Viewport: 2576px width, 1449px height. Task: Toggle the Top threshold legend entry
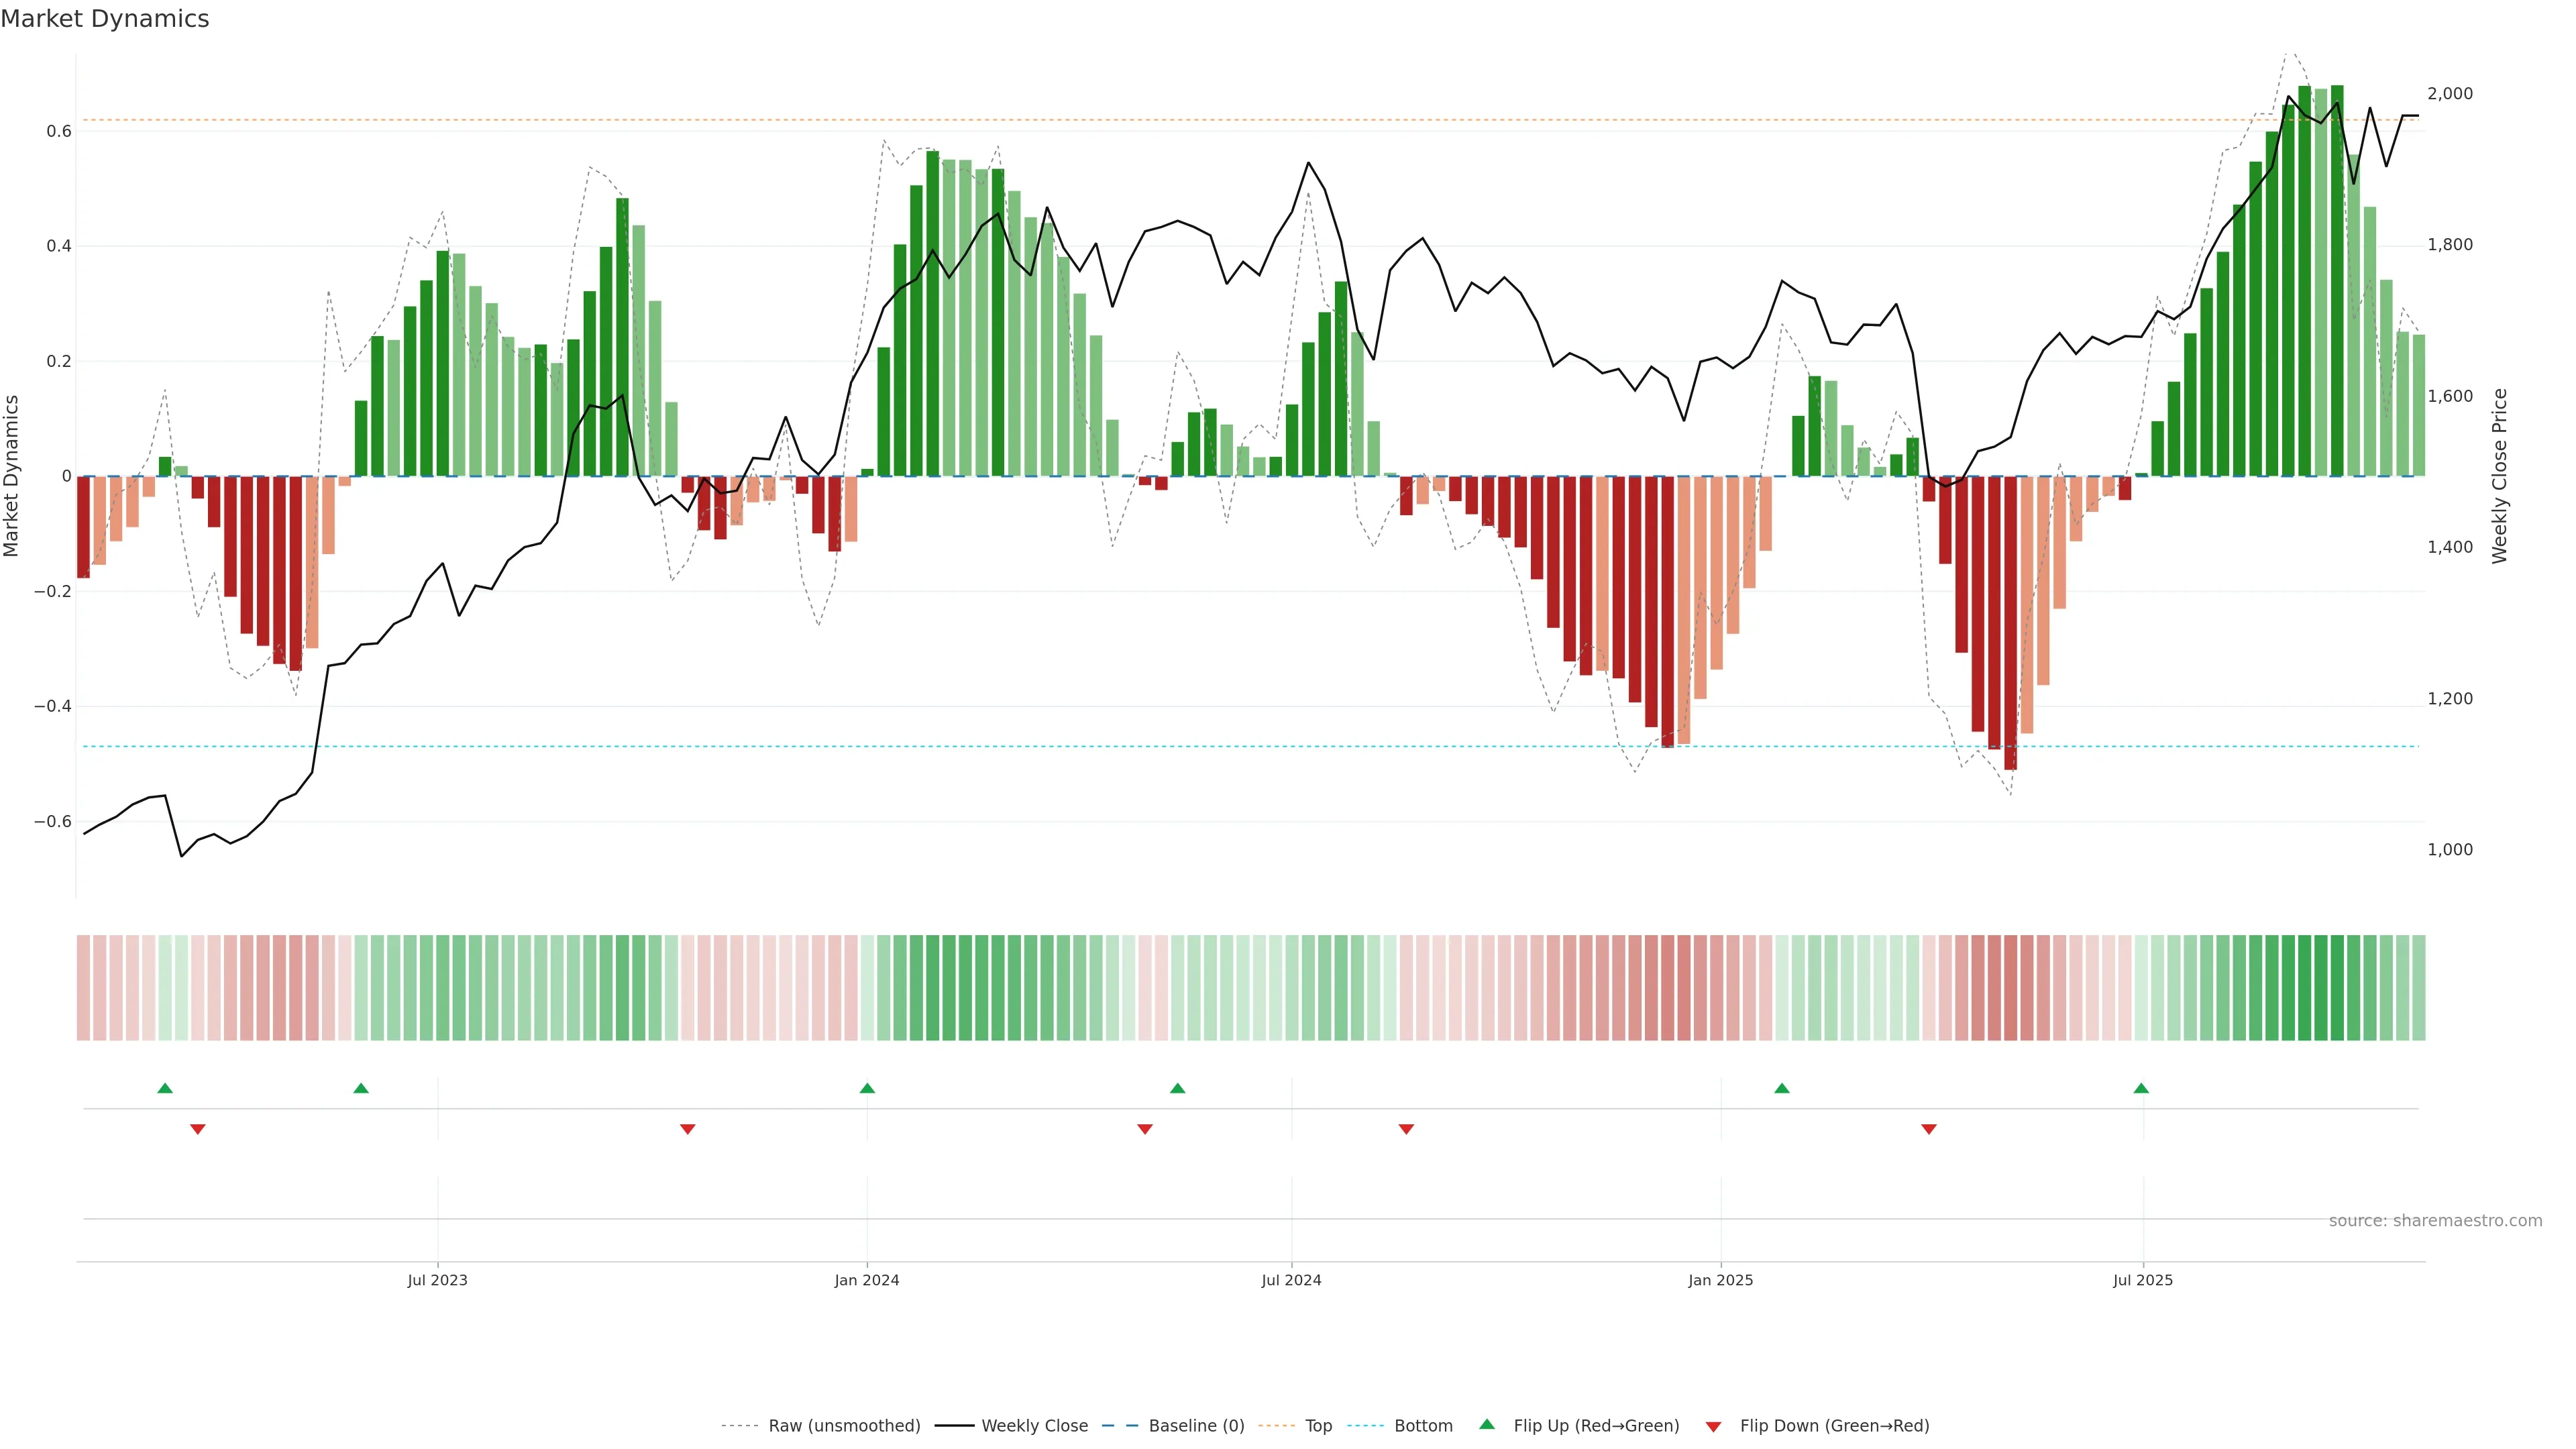click(1318, 1425)
